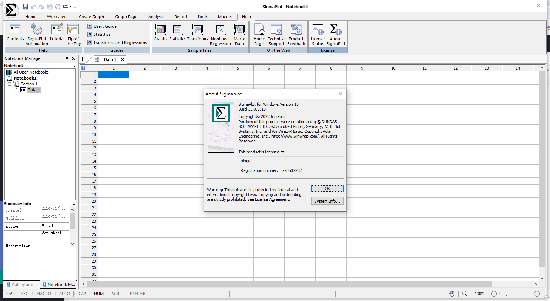Collapse the Summary Info pane arrow
This screenshot has width=550, height=301.
74,204
